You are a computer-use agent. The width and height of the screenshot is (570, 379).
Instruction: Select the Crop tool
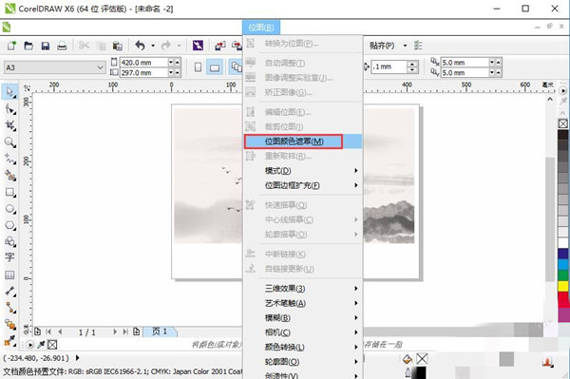tap(9, 125)
